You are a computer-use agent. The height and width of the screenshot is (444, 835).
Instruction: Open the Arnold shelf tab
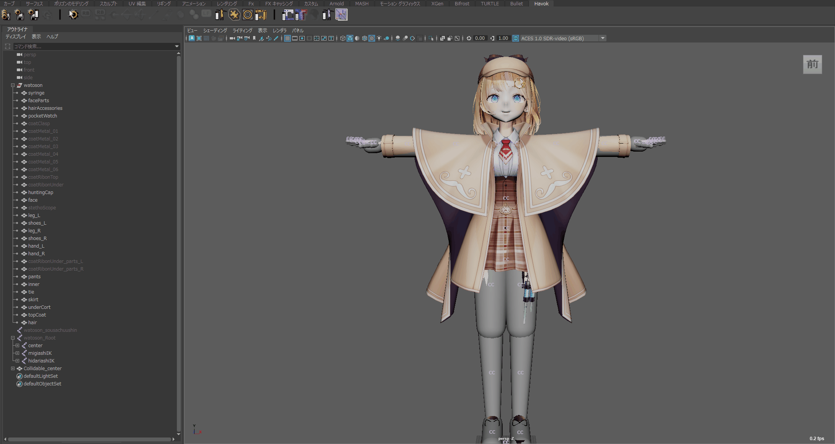click(337, 3)
